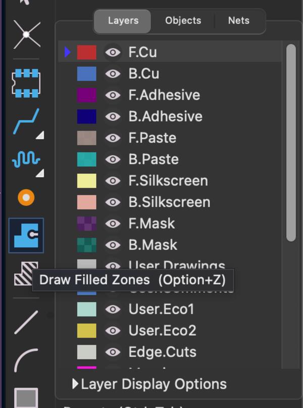Screen dimensions: 303x408
Task: Select the Draw Arc tool
Action: tap(26, 359)
